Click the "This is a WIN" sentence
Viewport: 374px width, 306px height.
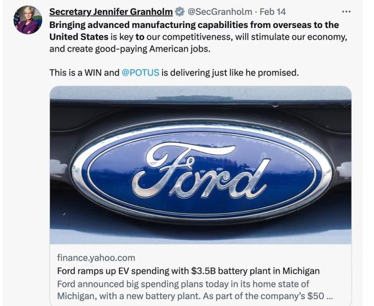(84, 72)
